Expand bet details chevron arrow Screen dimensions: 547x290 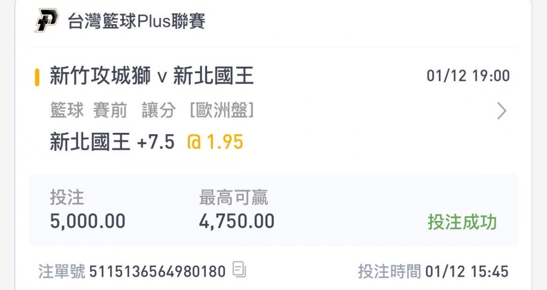(x=501, y=111)
